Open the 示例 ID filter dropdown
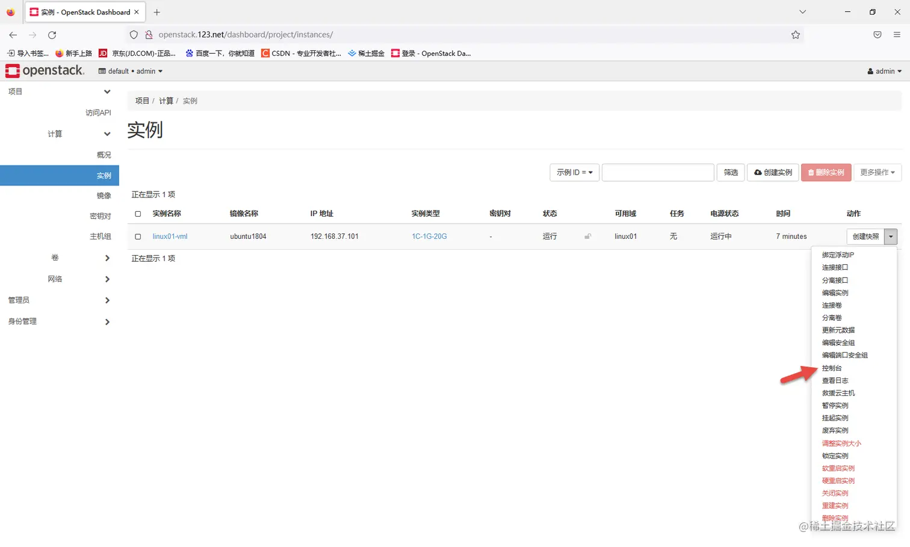This screenshot has height=547, width=910. tap(574, 173)
